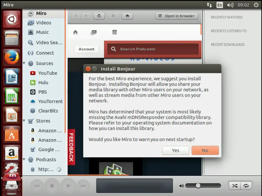The height and width of the screenshot is (196, 262).
Task: Click the stop playback button
Action: 52,186
